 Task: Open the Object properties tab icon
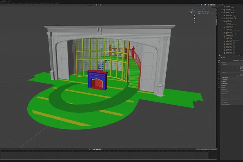pyautogui.click(x=219, y=75)
